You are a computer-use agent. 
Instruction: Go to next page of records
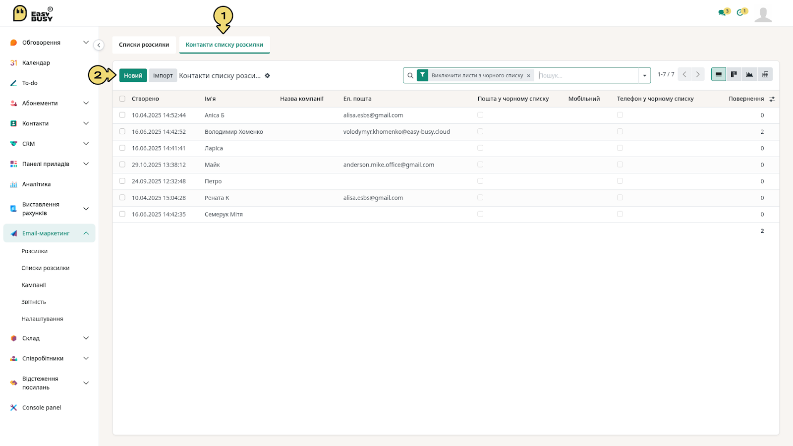pos(698,74)
